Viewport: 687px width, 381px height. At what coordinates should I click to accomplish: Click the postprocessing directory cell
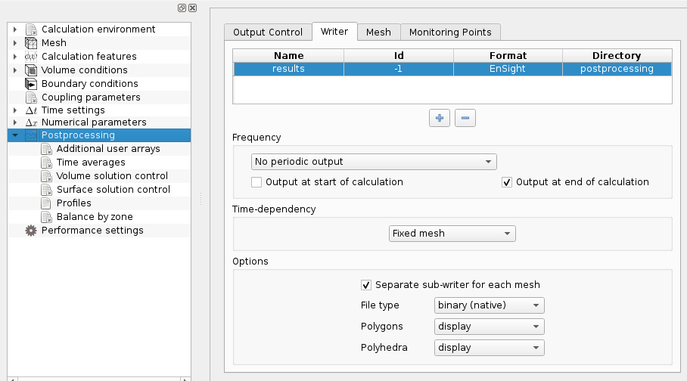[617, 70]
